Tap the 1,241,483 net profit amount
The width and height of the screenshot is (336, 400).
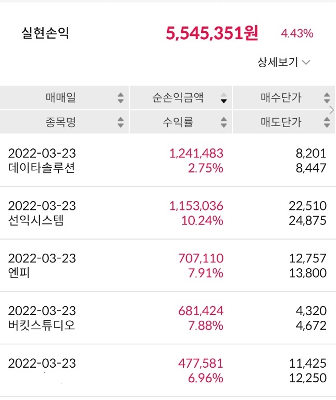tap(196, 153)
